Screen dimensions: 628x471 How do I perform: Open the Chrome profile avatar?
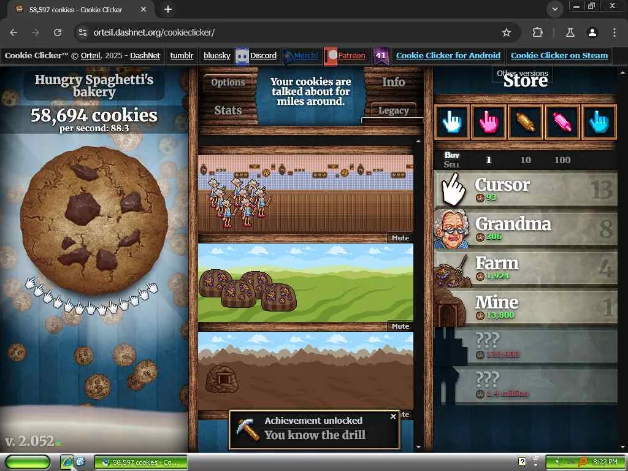click(592, 33)
